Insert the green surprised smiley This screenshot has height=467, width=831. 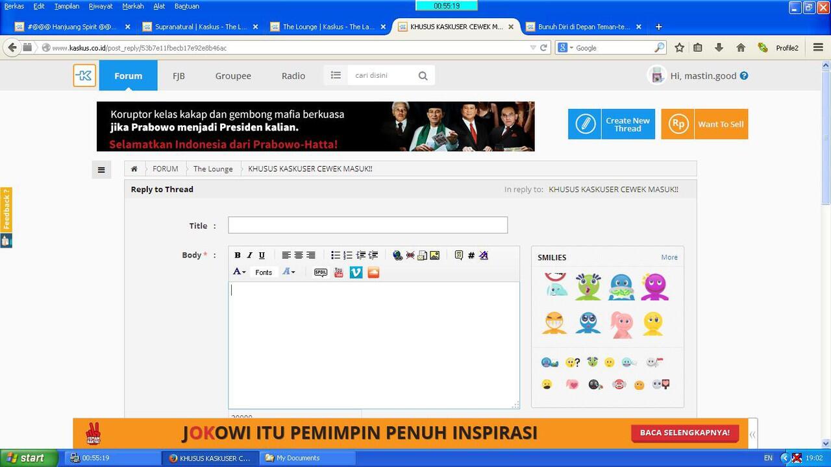coord(588,287)
